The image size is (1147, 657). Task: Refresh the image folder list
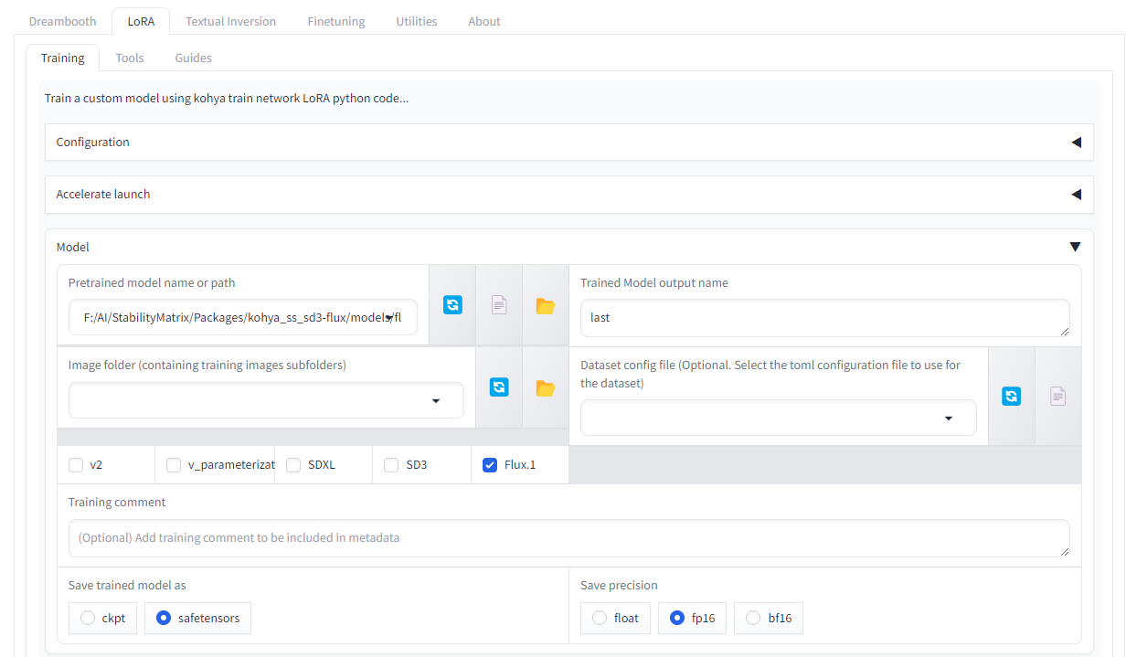coord(499,387)
